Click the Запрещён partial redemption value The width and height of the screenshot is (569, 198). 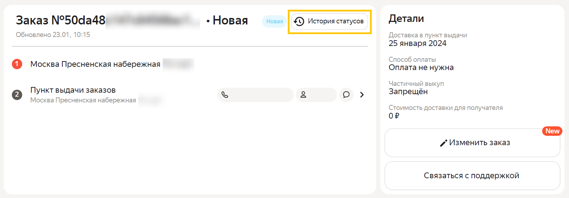pyautogui.click(x=408, y=92)
